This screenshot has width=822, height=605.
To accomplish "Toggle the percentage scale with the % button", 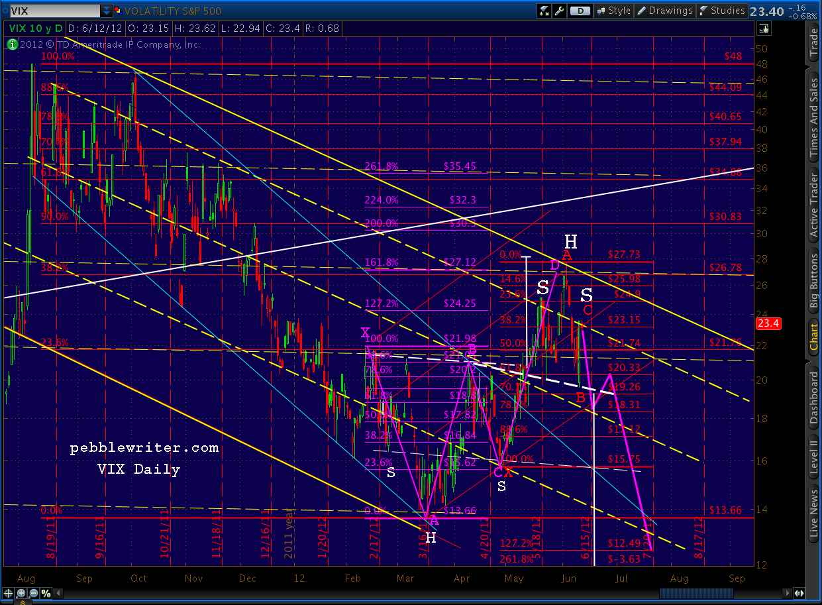I will pyautogui.click(x=45, y=593).
